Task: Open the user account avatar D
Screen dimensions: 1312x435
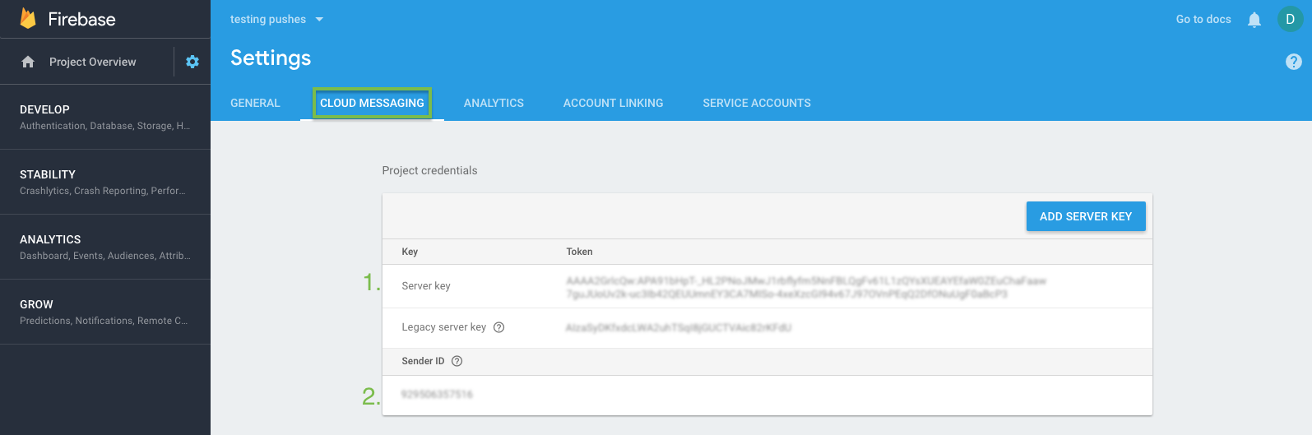Action: 1290,19
